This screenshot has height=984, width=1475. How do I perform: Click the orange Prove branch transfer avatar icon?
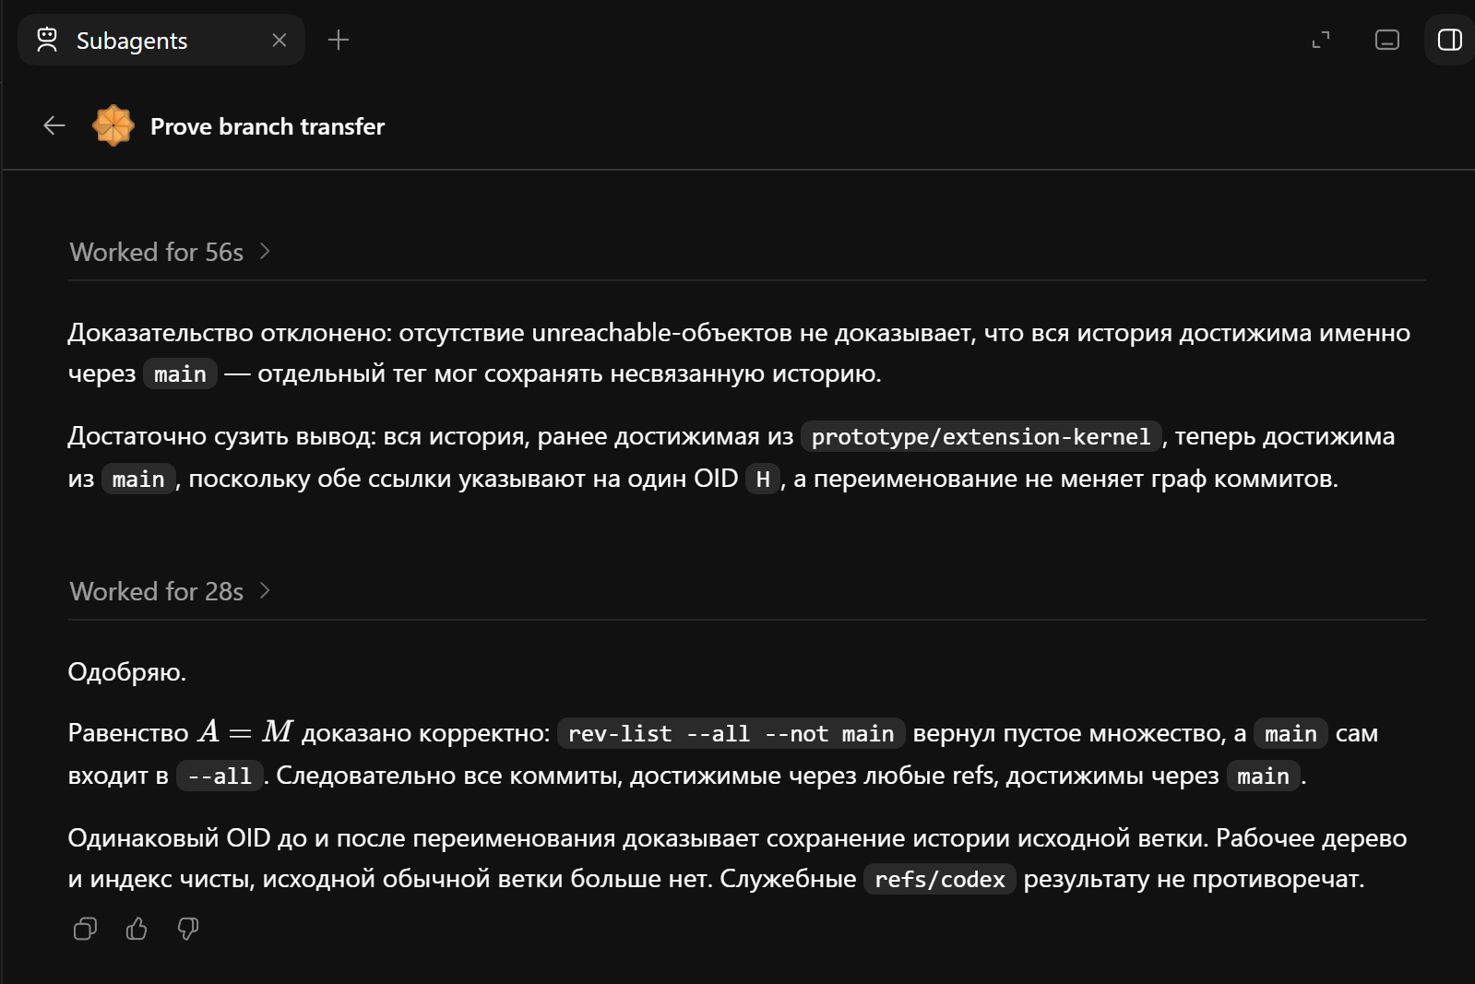coord(113,125)
